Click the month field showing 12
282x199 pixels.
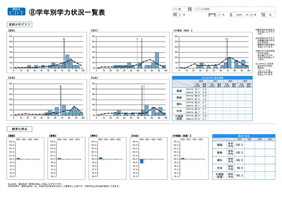[x=252, y=15]
